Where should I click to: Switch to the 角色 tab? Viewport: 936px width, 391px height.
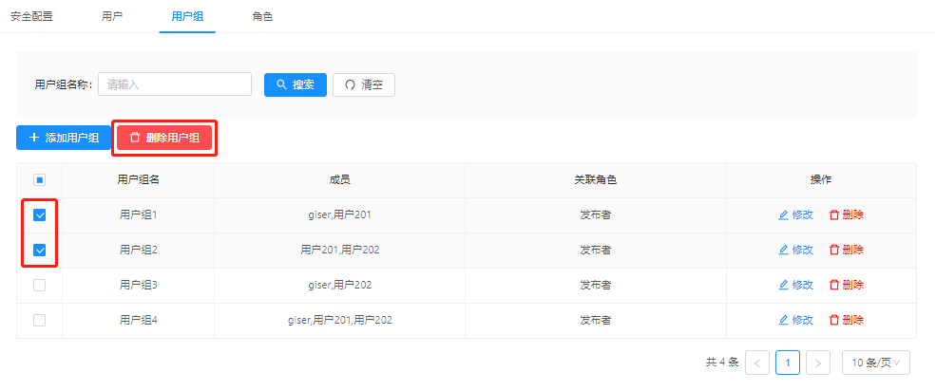tap(262, 17)
